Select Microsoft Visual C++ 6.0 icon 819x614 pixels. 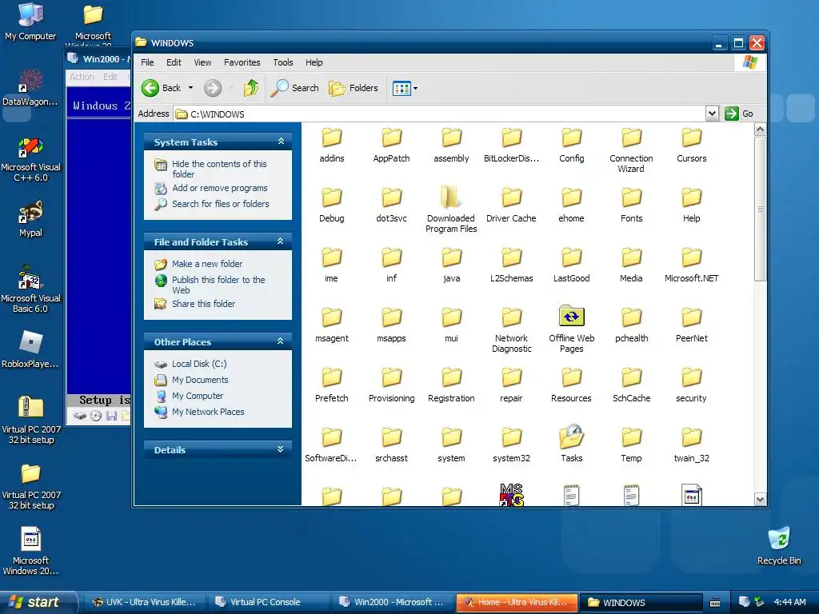pyautogui.click(x=30, y=159)
